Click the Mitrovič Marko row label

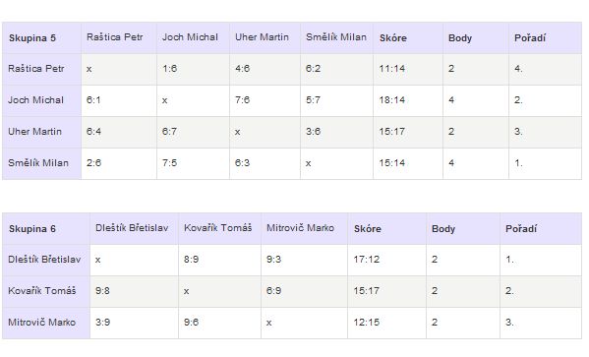[x=46, y=323]
